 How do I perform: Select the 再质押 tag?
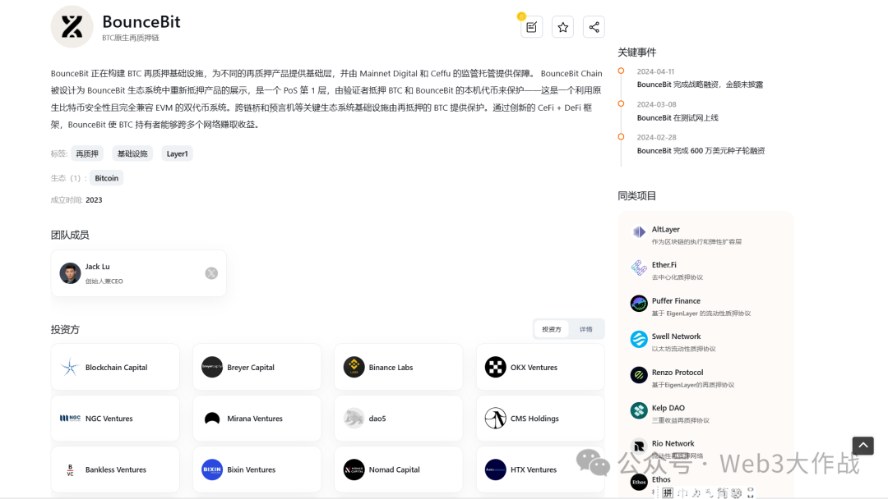pyautogui.click(x=87, y=153)
